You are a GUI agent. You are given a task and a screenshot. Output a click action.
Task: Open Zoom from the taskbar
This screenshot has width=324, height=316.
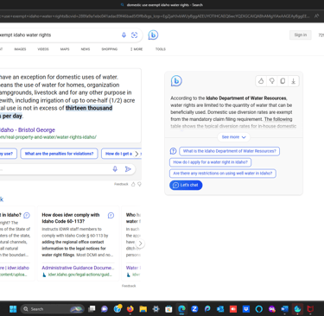pos(194,309)
